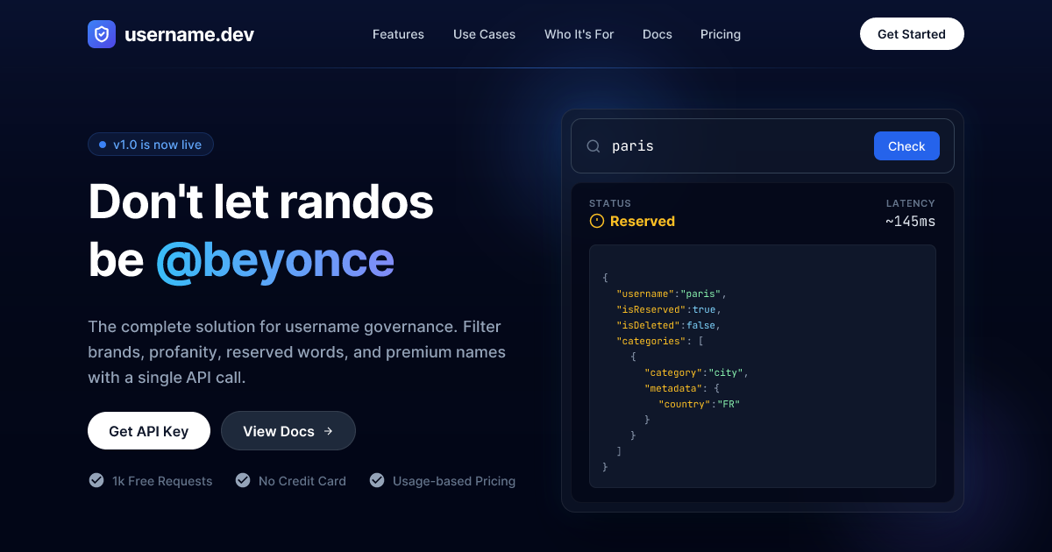Click the blue dot in the v1.0 badge

point(103,145)
